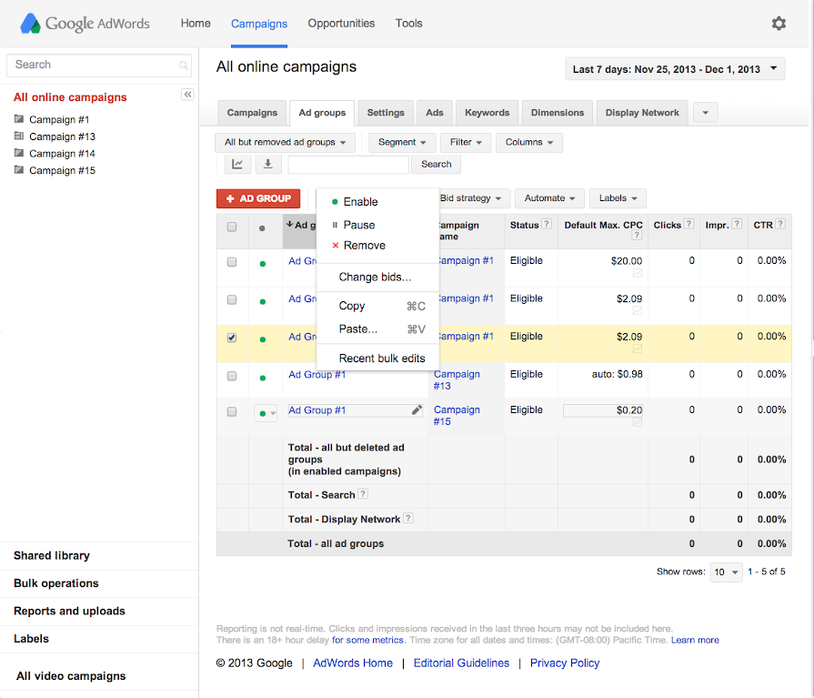Open the settings gear icon
This screenshot has width=814, height=698.
point(779,24)
